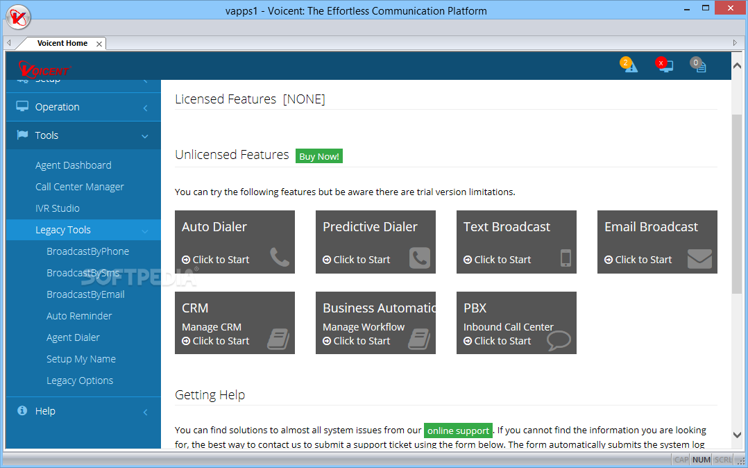Click the SCRL indicator in status bar
The image size is (748, 468).
(723, 460)
